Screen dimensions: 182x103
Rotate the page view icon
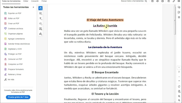click(179, 87)
